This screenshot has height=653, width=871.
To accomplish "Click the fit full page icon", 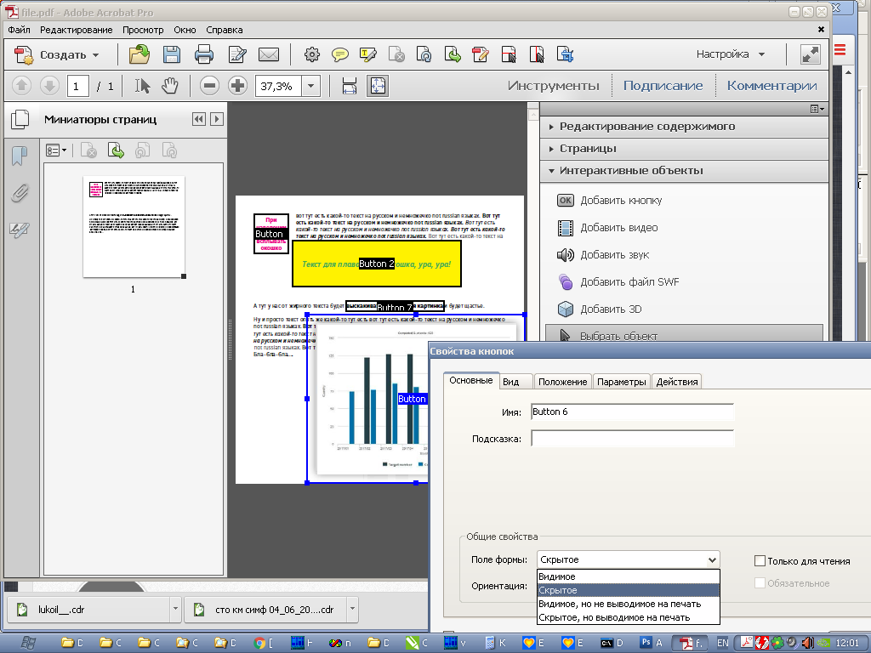I will tap(378, 86).
